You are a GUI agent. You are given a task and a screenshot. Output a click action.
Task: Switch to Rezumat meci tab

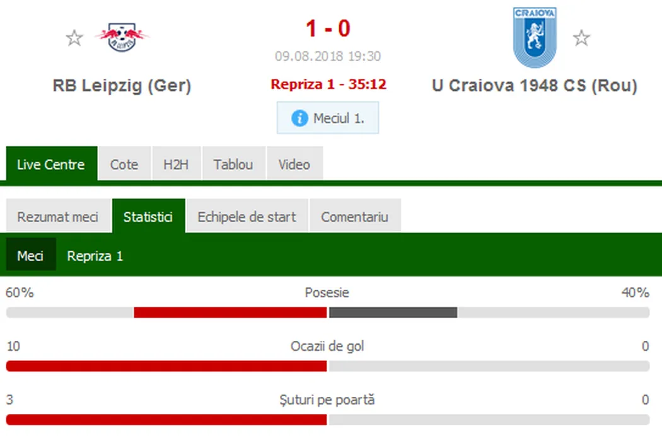58,217
